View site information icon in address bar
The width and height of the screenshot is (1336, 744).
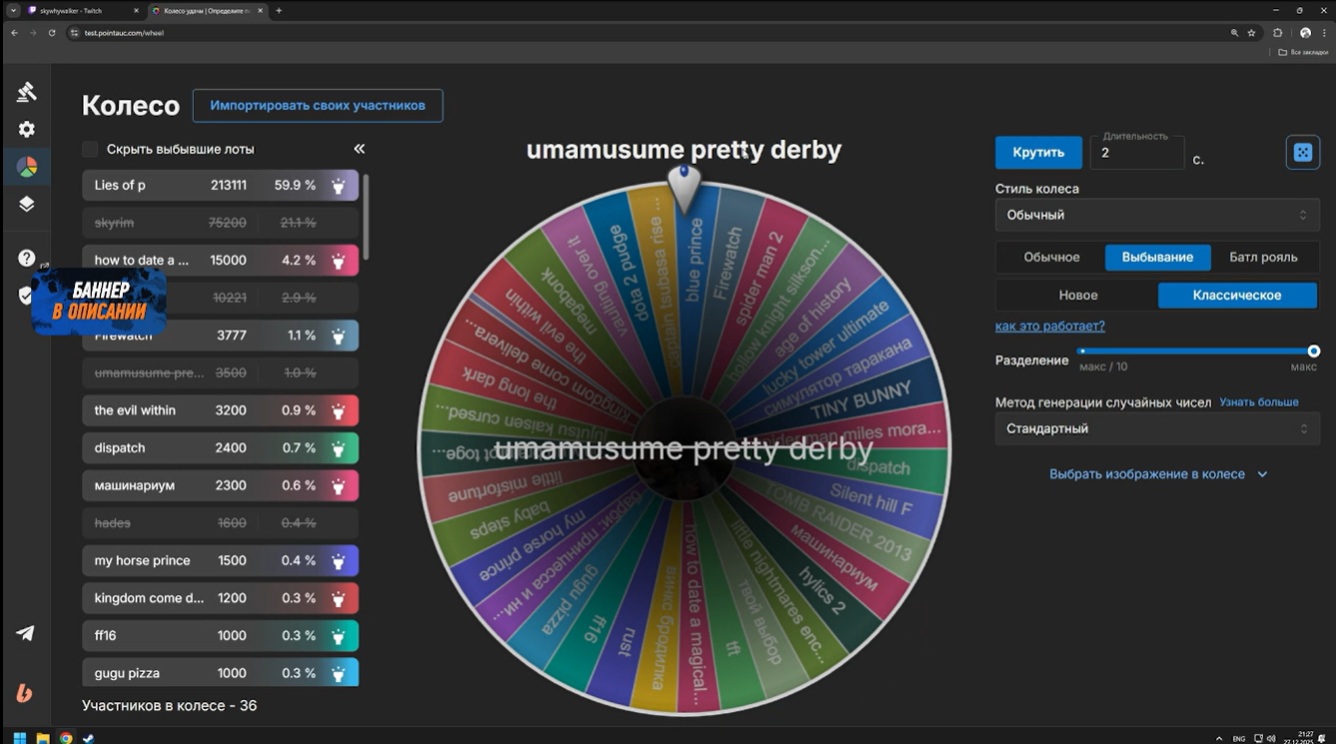[x=74, y=33]
